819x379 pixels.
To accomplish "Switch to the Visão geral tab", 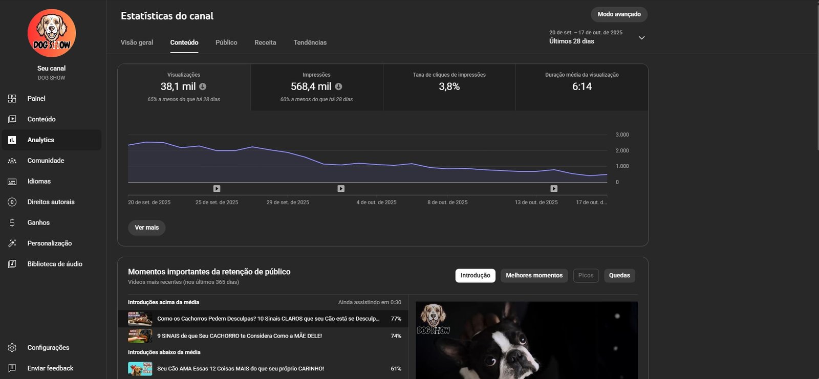I will pos(137,42).
